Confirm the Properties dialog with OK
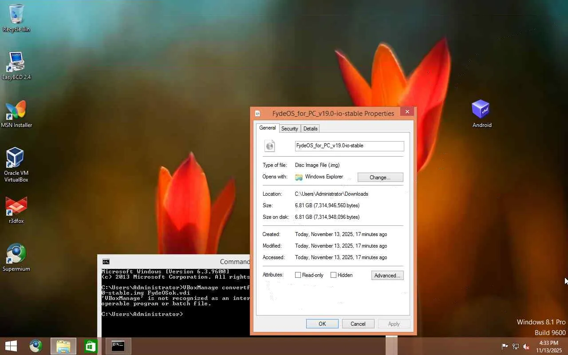Screen dimensions: 568x355 pyautogui.click(x=322, y=324)
